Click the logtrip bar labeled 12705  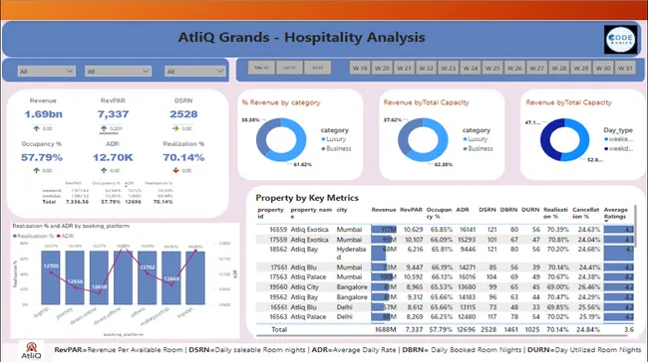(51, 277)
